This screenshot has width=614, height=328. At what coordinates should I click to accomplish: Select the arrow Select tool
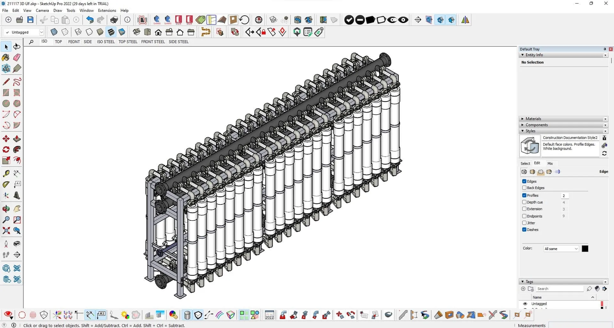[6, 47]
